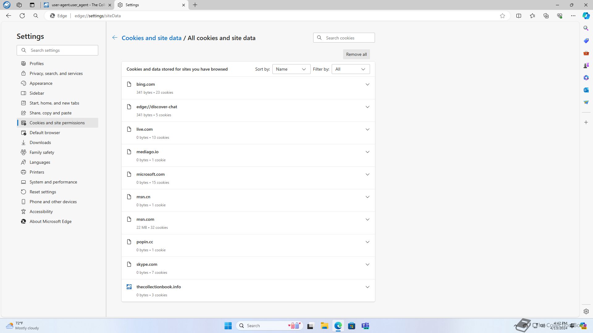Open the Tab actions menu icon
This screenshot has height=333, width=593.
32,5
